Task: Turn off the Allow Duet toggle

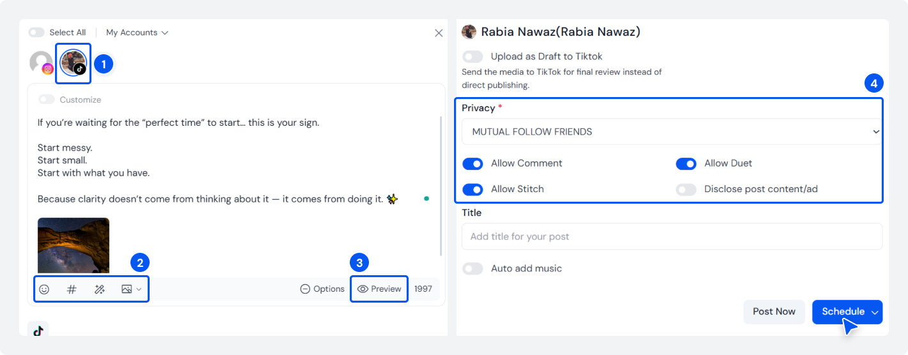Action: 686,163
